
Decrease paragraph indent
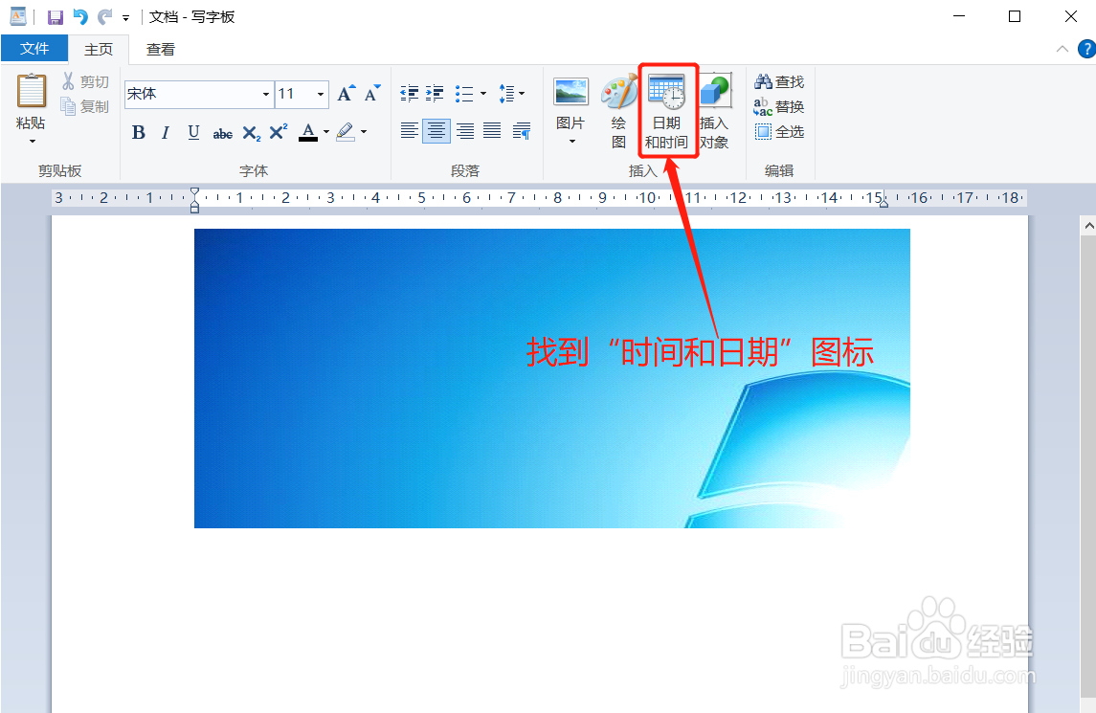[x=410, y=94]
